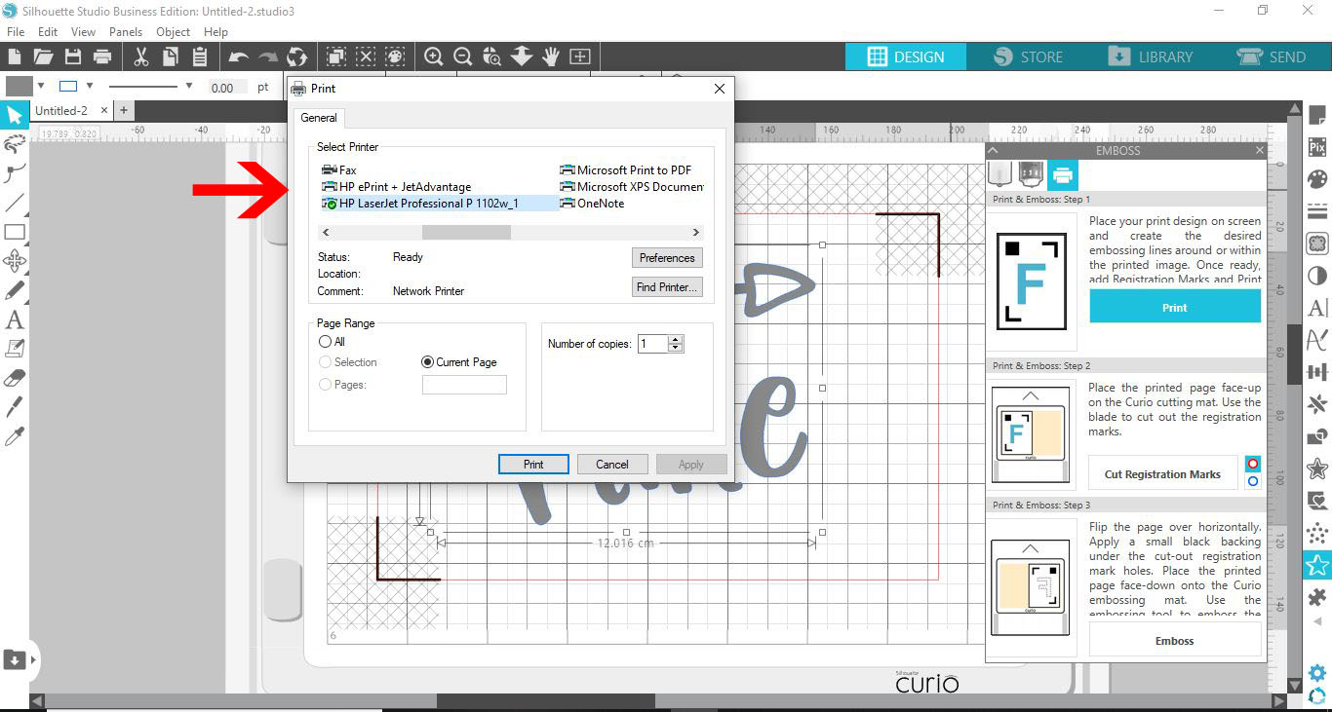This screenshot has height=712, width=1332.
Task: Select the Microsoft Print to PDF printer
Action: tap(625, 170)
